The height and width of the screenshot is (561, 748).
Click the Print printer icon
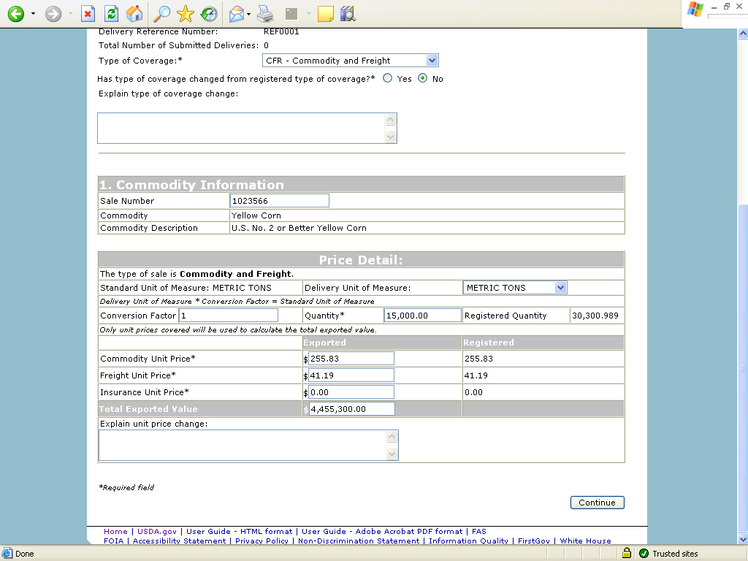point(264,13)
